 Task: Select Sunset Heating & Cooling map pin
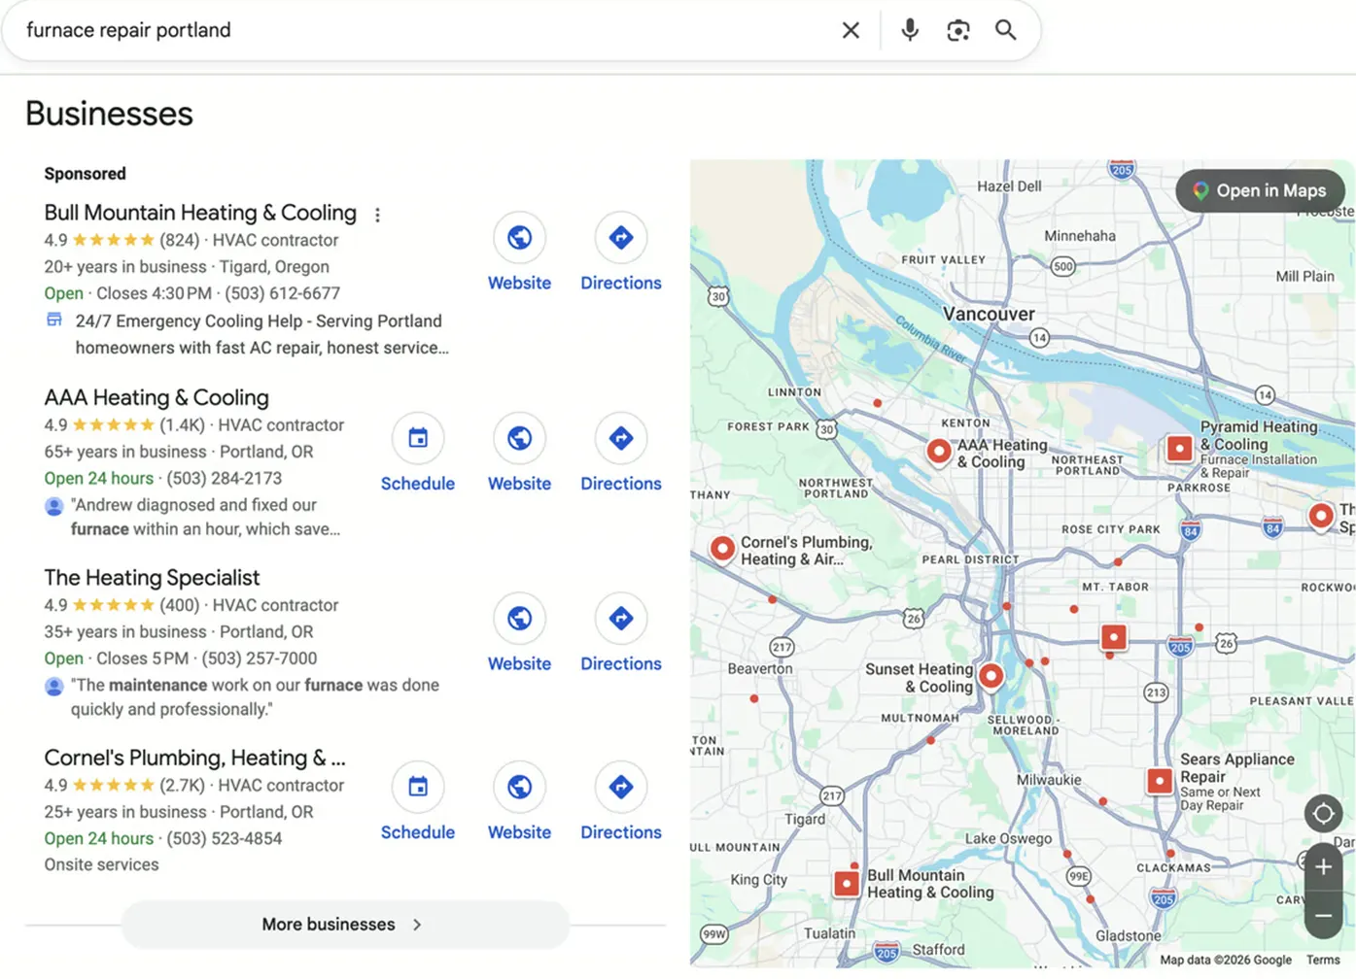991,675
